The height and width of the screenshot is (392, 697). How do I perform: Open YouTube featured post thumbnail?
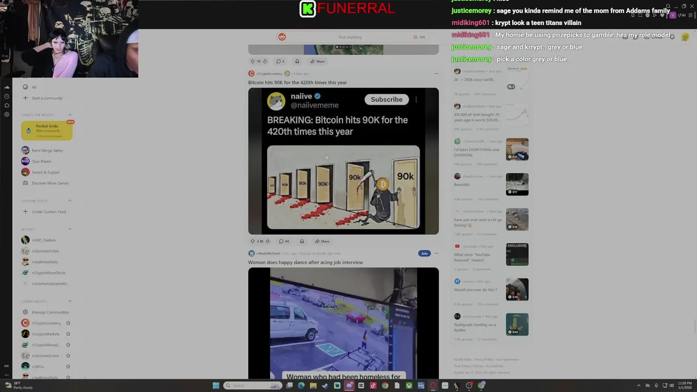tap(517, 254)
